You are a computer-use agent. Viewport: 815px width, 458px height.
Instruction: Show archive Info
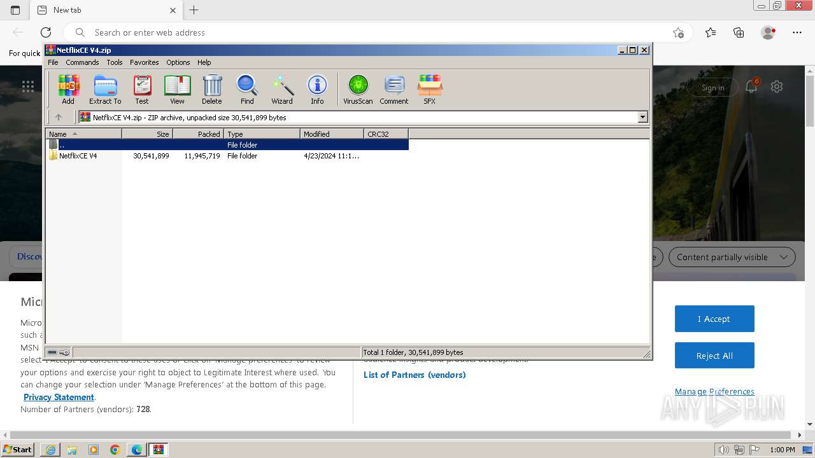coord(317,89)
